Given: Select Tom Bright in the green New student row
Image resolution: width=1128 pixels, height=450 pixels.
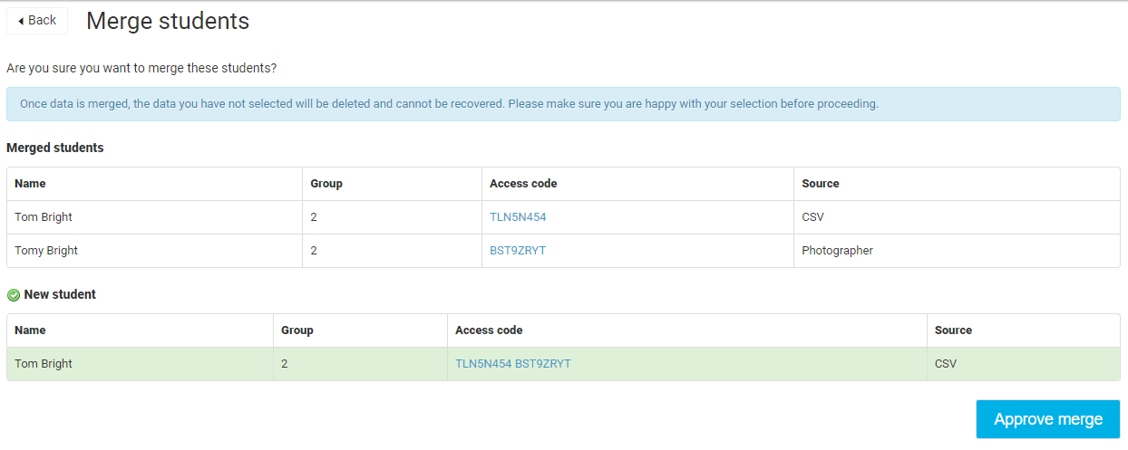Looking at the screenshot, I should (44, 364).
